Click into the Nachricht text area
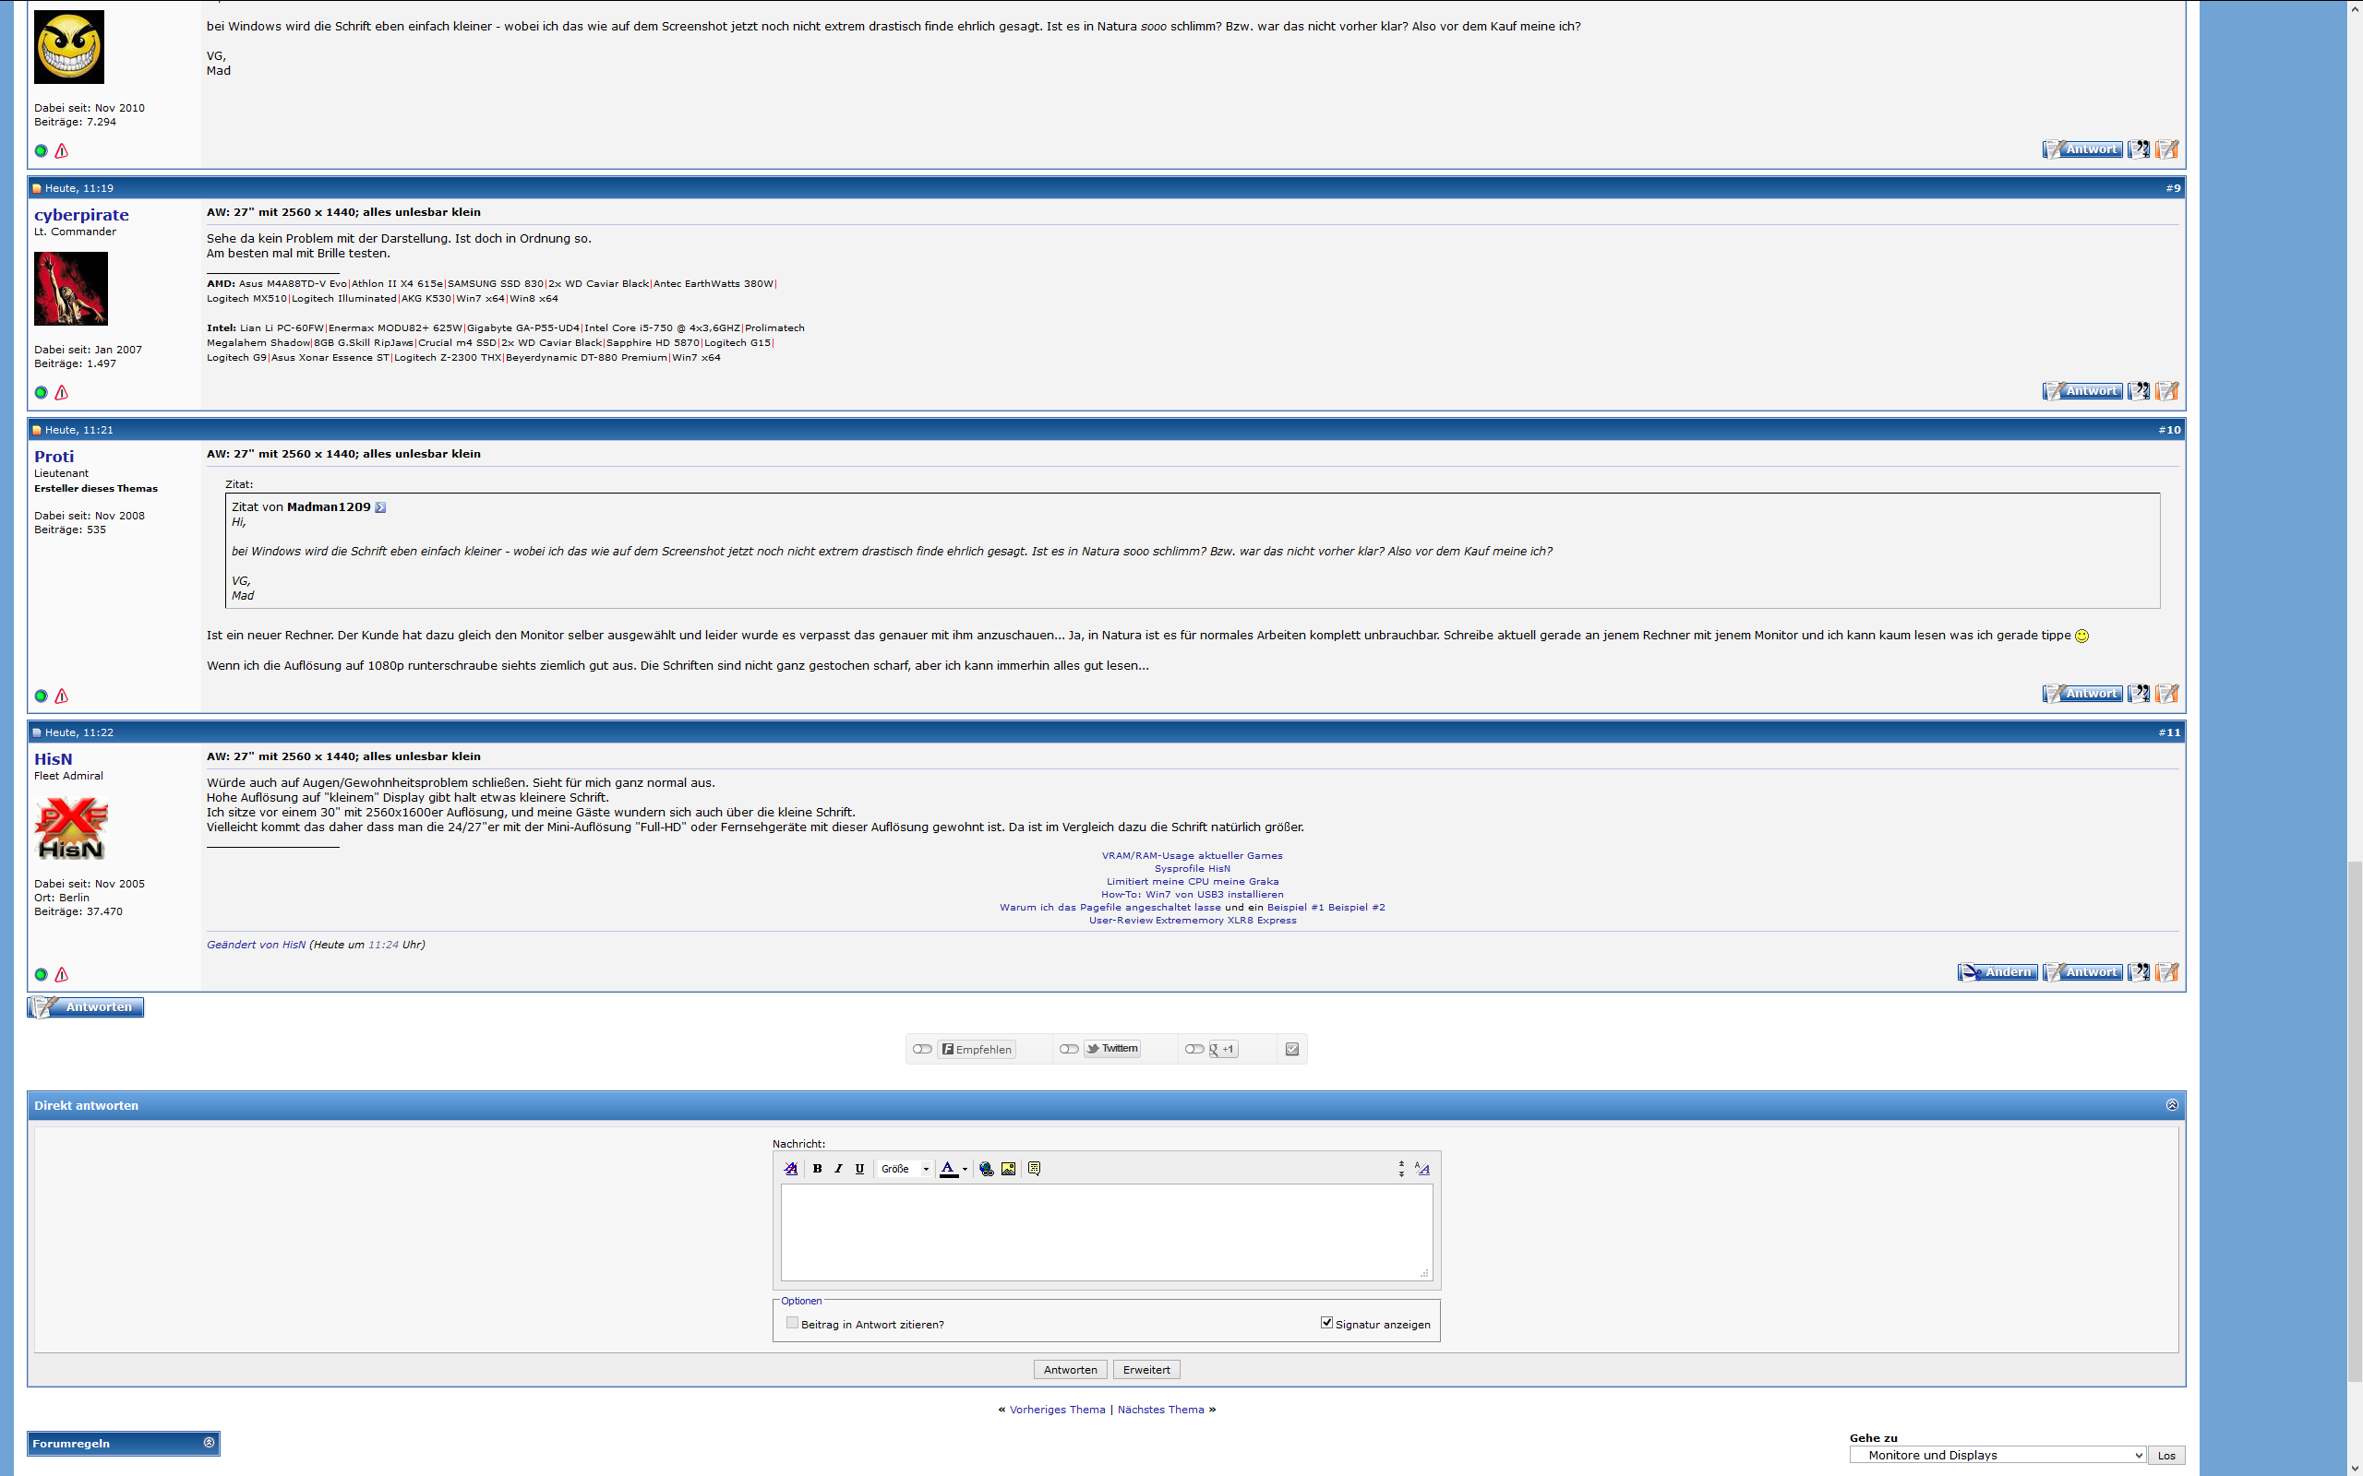Image resolution: width=2363 pixels, height=1476 pixels. click(1107, 1232)
